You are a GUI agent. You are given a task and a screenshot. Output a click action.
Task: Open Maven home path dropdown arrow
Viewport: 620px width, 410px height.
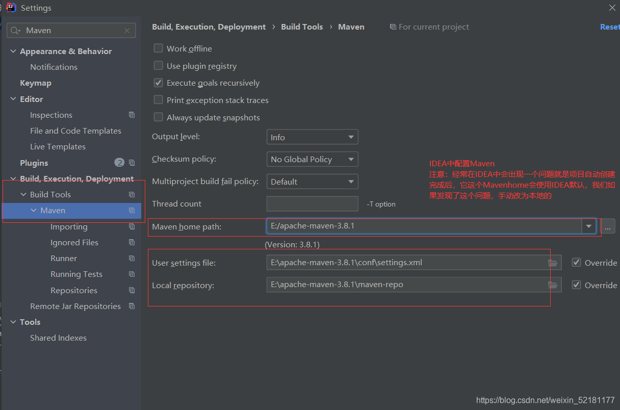pos(589,226)
